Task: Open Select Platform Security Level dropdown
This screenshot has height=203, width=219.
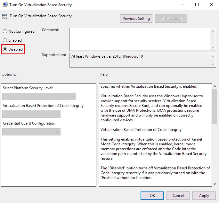Action: click(x=39, y=96)
